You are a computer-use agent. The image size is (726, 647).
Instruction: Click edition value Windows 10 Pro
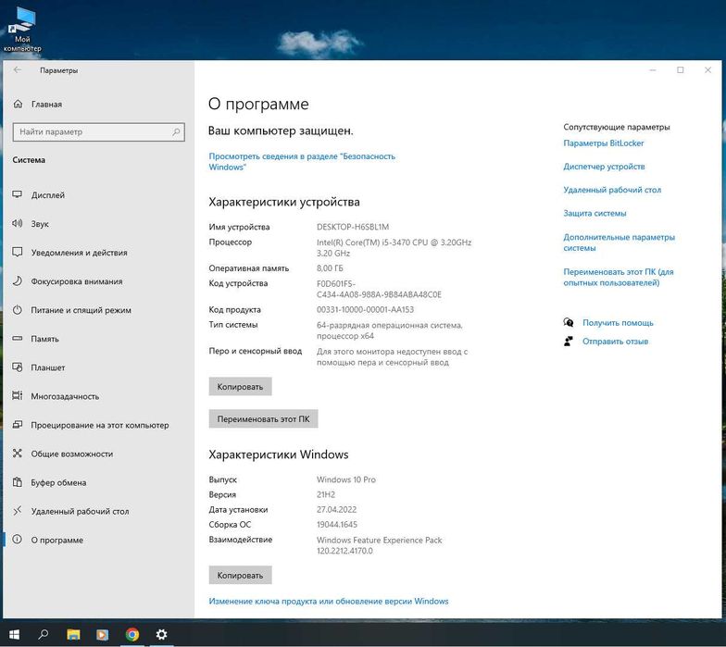tap(346, 479)
